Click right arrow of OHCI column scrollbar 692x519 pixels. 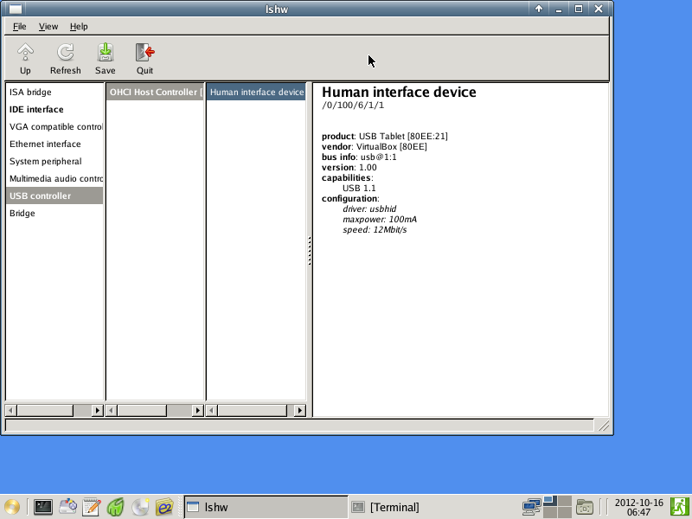click(198, 410)
